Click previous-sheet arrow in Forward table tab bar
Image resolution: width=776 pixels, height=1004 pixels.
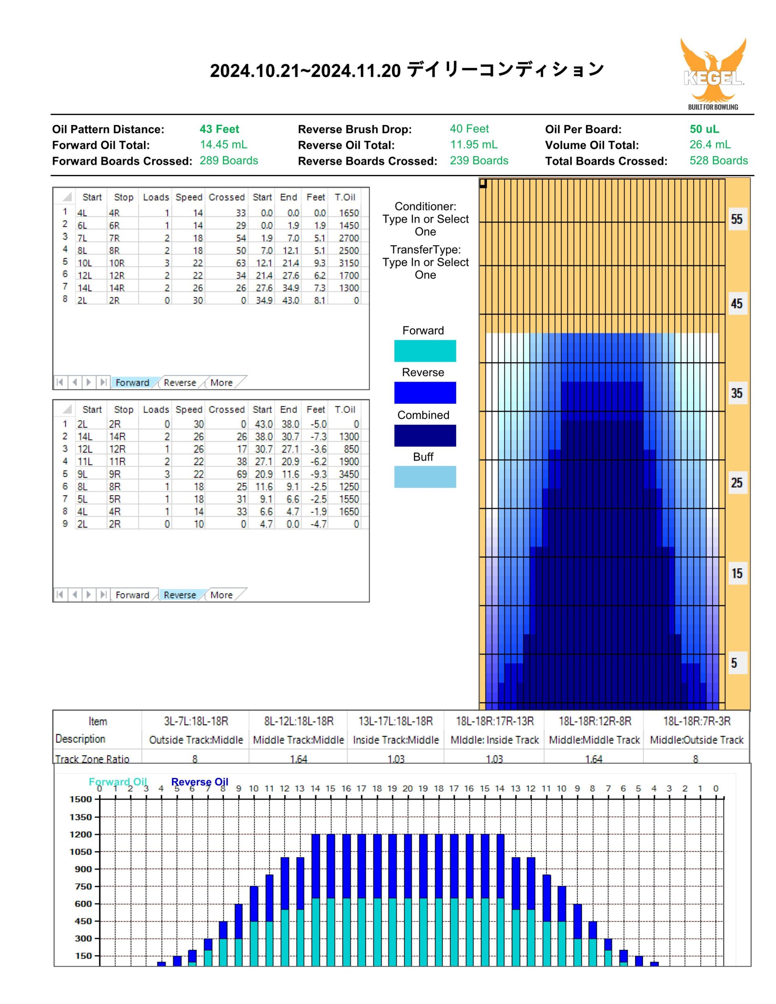tap(75, 382)
